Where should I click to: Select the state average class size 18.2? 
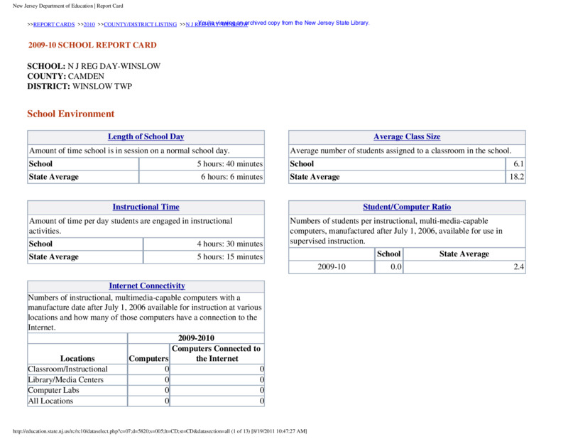(517, 177)
